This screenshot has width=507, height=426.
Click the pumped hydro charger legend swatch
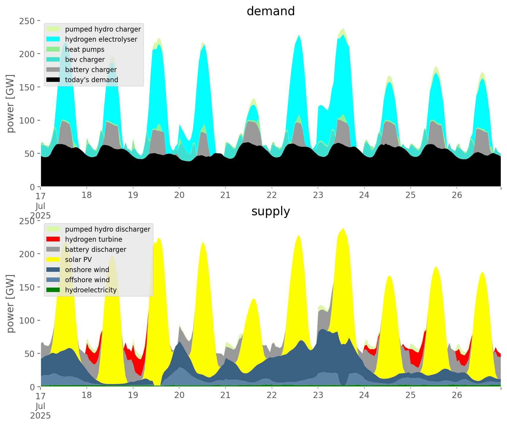click(x=53, y=29)
